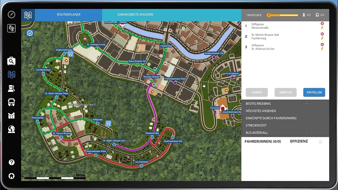The image size is (338, 190).
Task: Select the Goethestrasse Ost bus stop
Action: [173, 137]
